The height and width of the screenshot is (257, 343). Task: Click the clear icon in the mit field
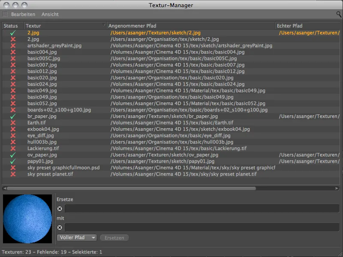(60, 228)
